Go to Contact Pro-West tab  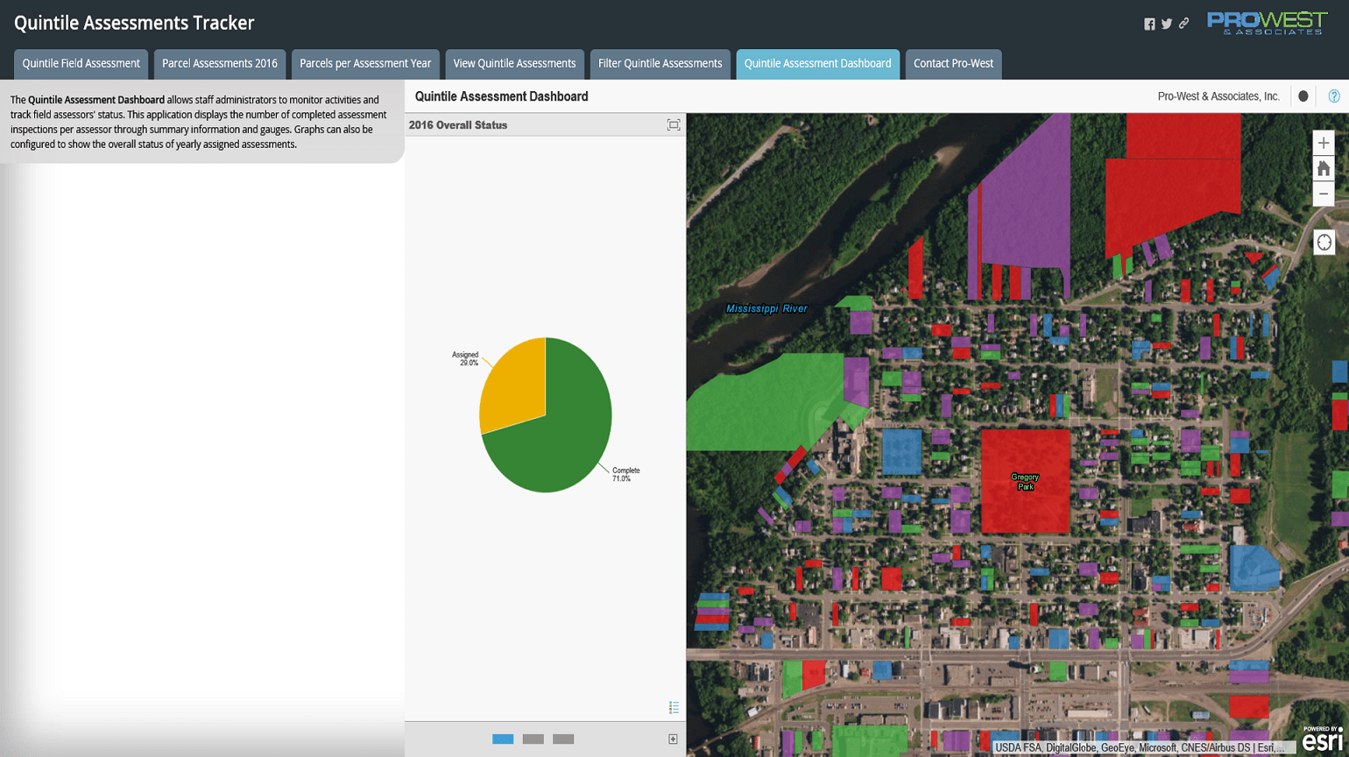click(x=953, y=64)
